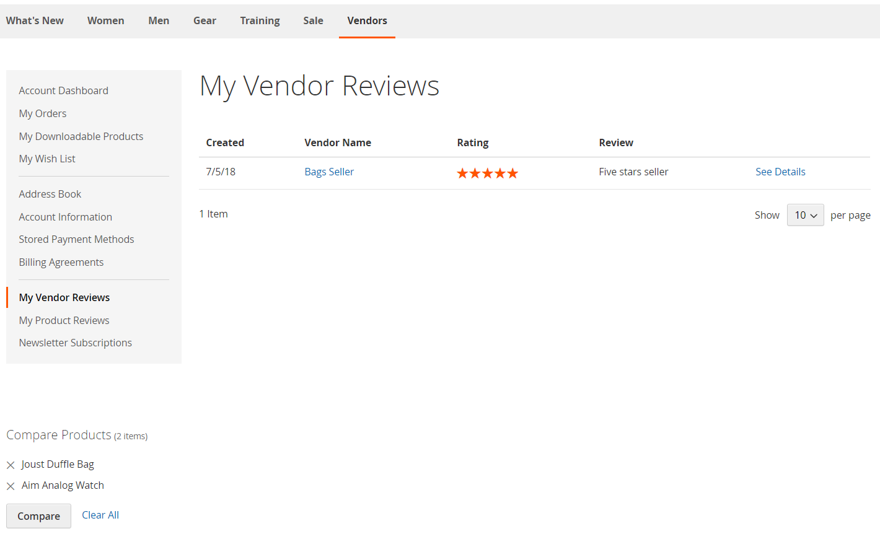Open the Address Book
The width and height of the screenshot is (880, 539).
pos(50,194)
